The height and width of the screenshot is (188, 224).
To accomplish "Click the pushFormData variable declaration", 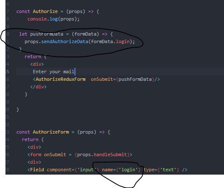I will click(46, 34).
